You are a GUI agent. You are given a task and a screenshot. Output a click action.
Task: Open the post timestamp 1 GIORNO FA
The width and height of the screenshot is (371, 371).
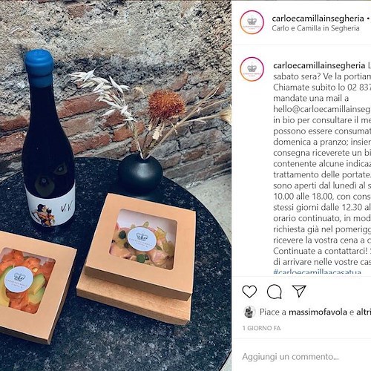point(261,328)
